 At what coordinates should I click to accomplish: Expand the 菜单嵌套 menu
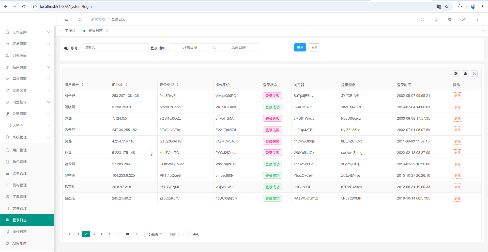(27, 91)
